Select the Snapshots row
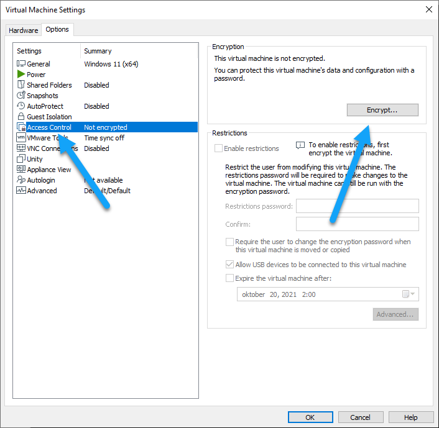 (x=106, y=96)
